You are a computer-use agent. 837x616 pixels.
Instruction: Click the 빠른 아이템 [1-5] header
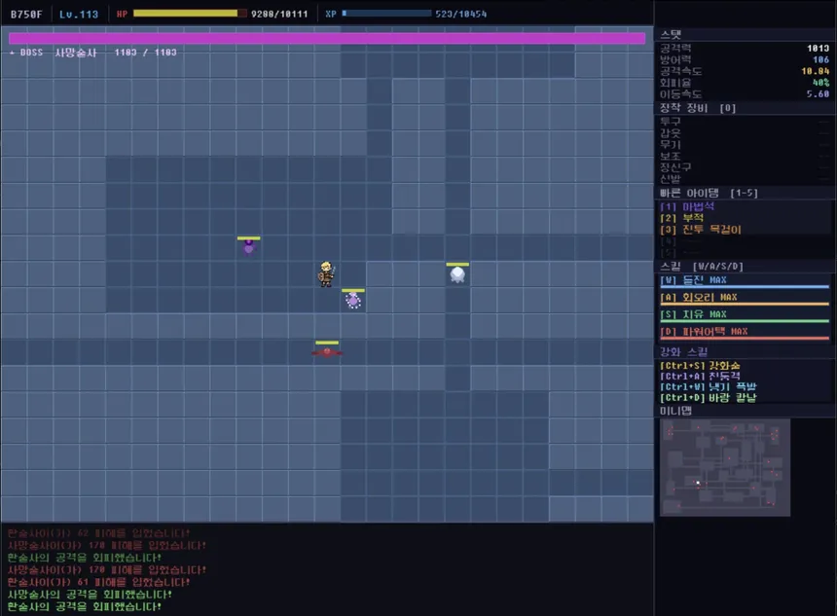(x=709, y=194)
